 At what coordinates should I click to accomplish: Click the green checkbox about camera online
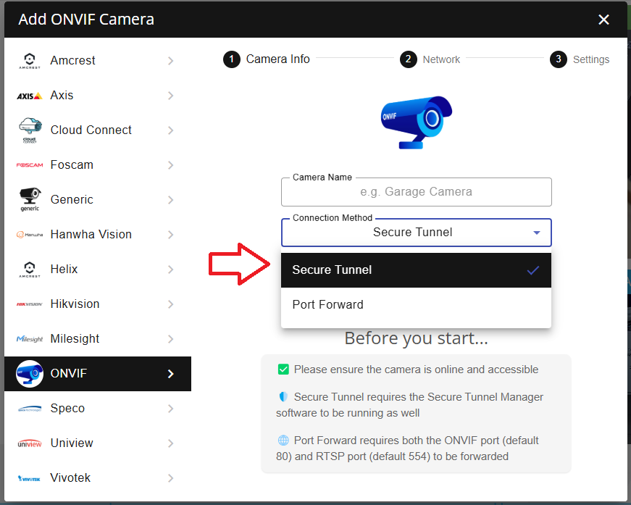(x=283, y=370)
